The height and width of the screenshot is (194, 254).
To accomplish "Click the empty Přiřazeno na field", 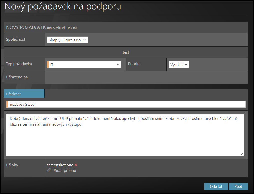I will pos(146,77).
